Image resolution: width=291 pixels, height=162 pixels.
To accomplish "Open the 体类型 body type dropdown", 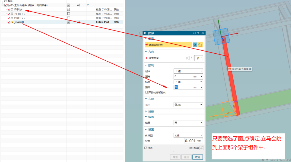I will click(x=188, y=135).
